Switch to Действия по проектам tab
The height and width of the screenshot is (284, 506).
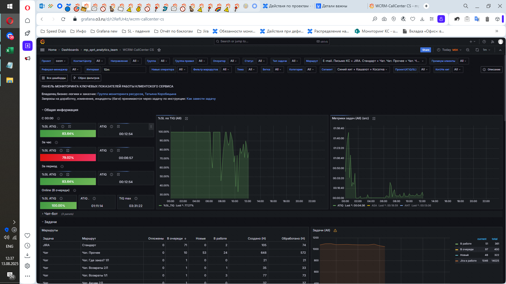[x=287, y=6]
